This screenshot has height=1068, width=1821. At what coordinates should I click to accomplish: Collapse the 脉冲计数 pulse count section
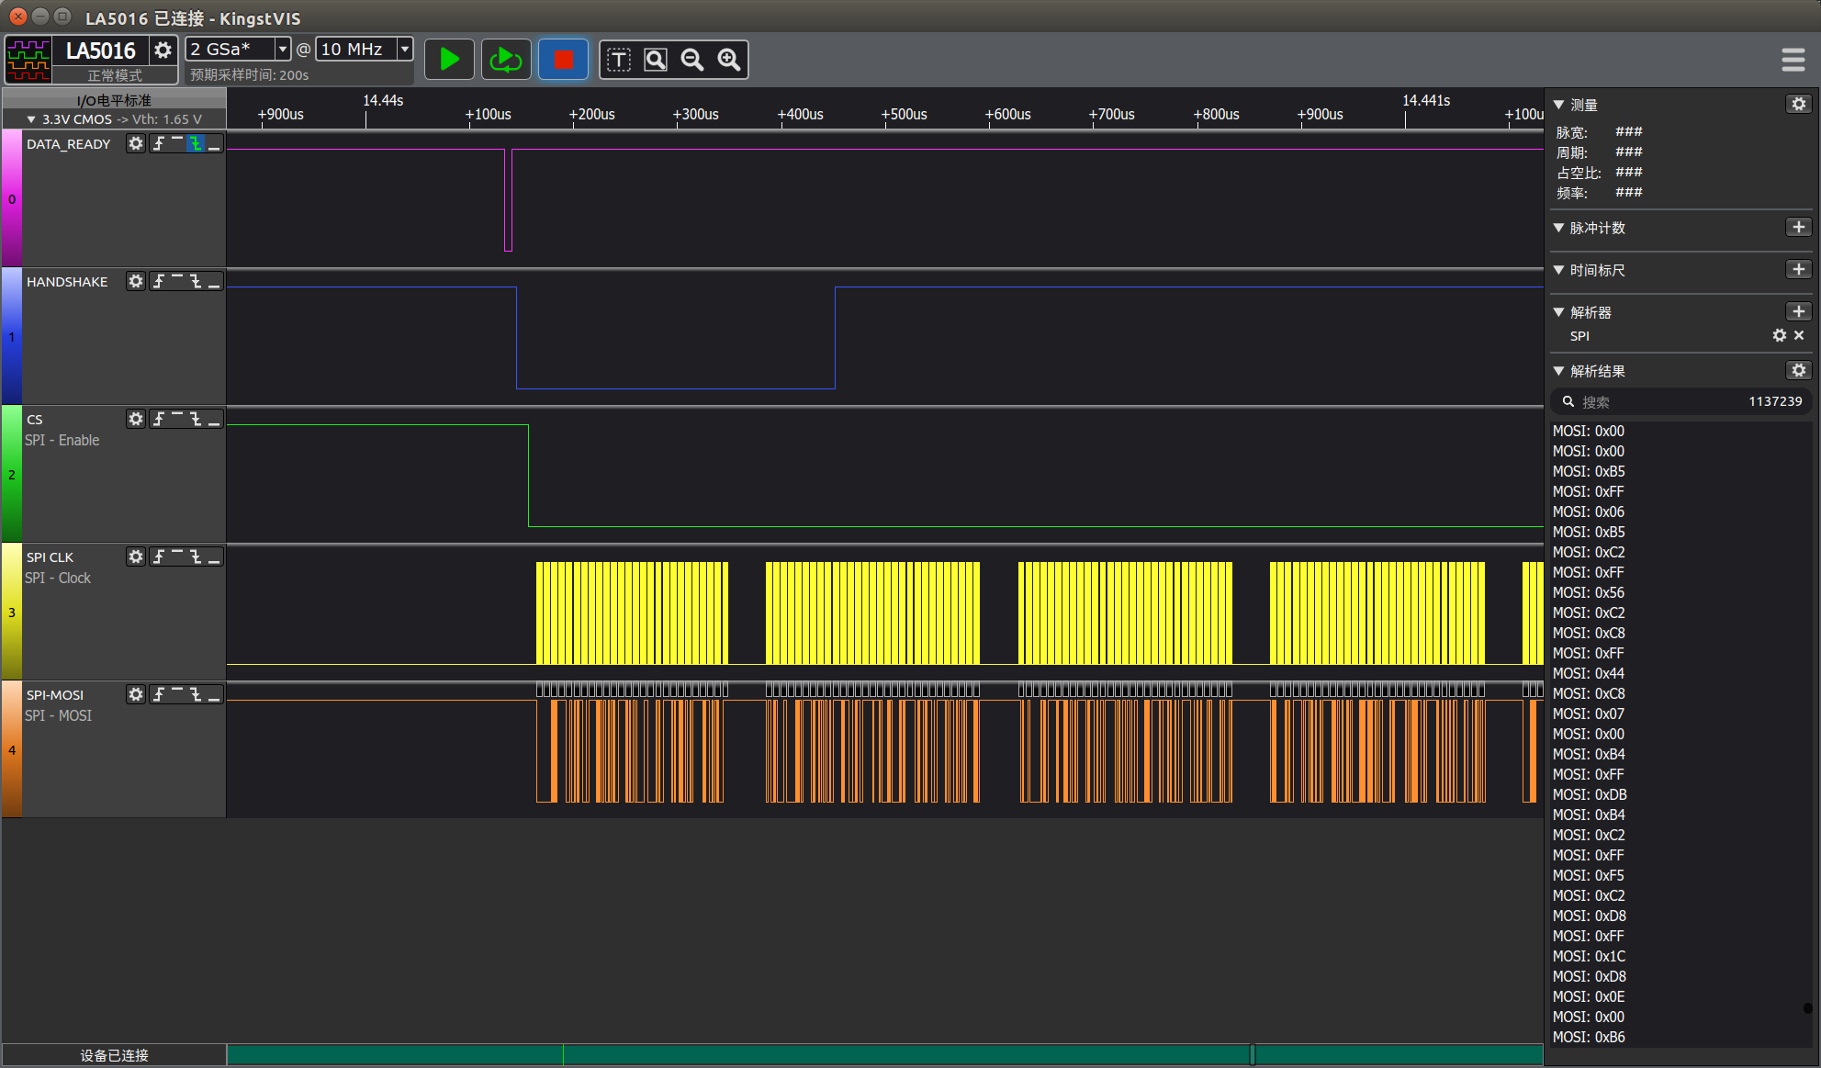click(x=1559, y=228)
